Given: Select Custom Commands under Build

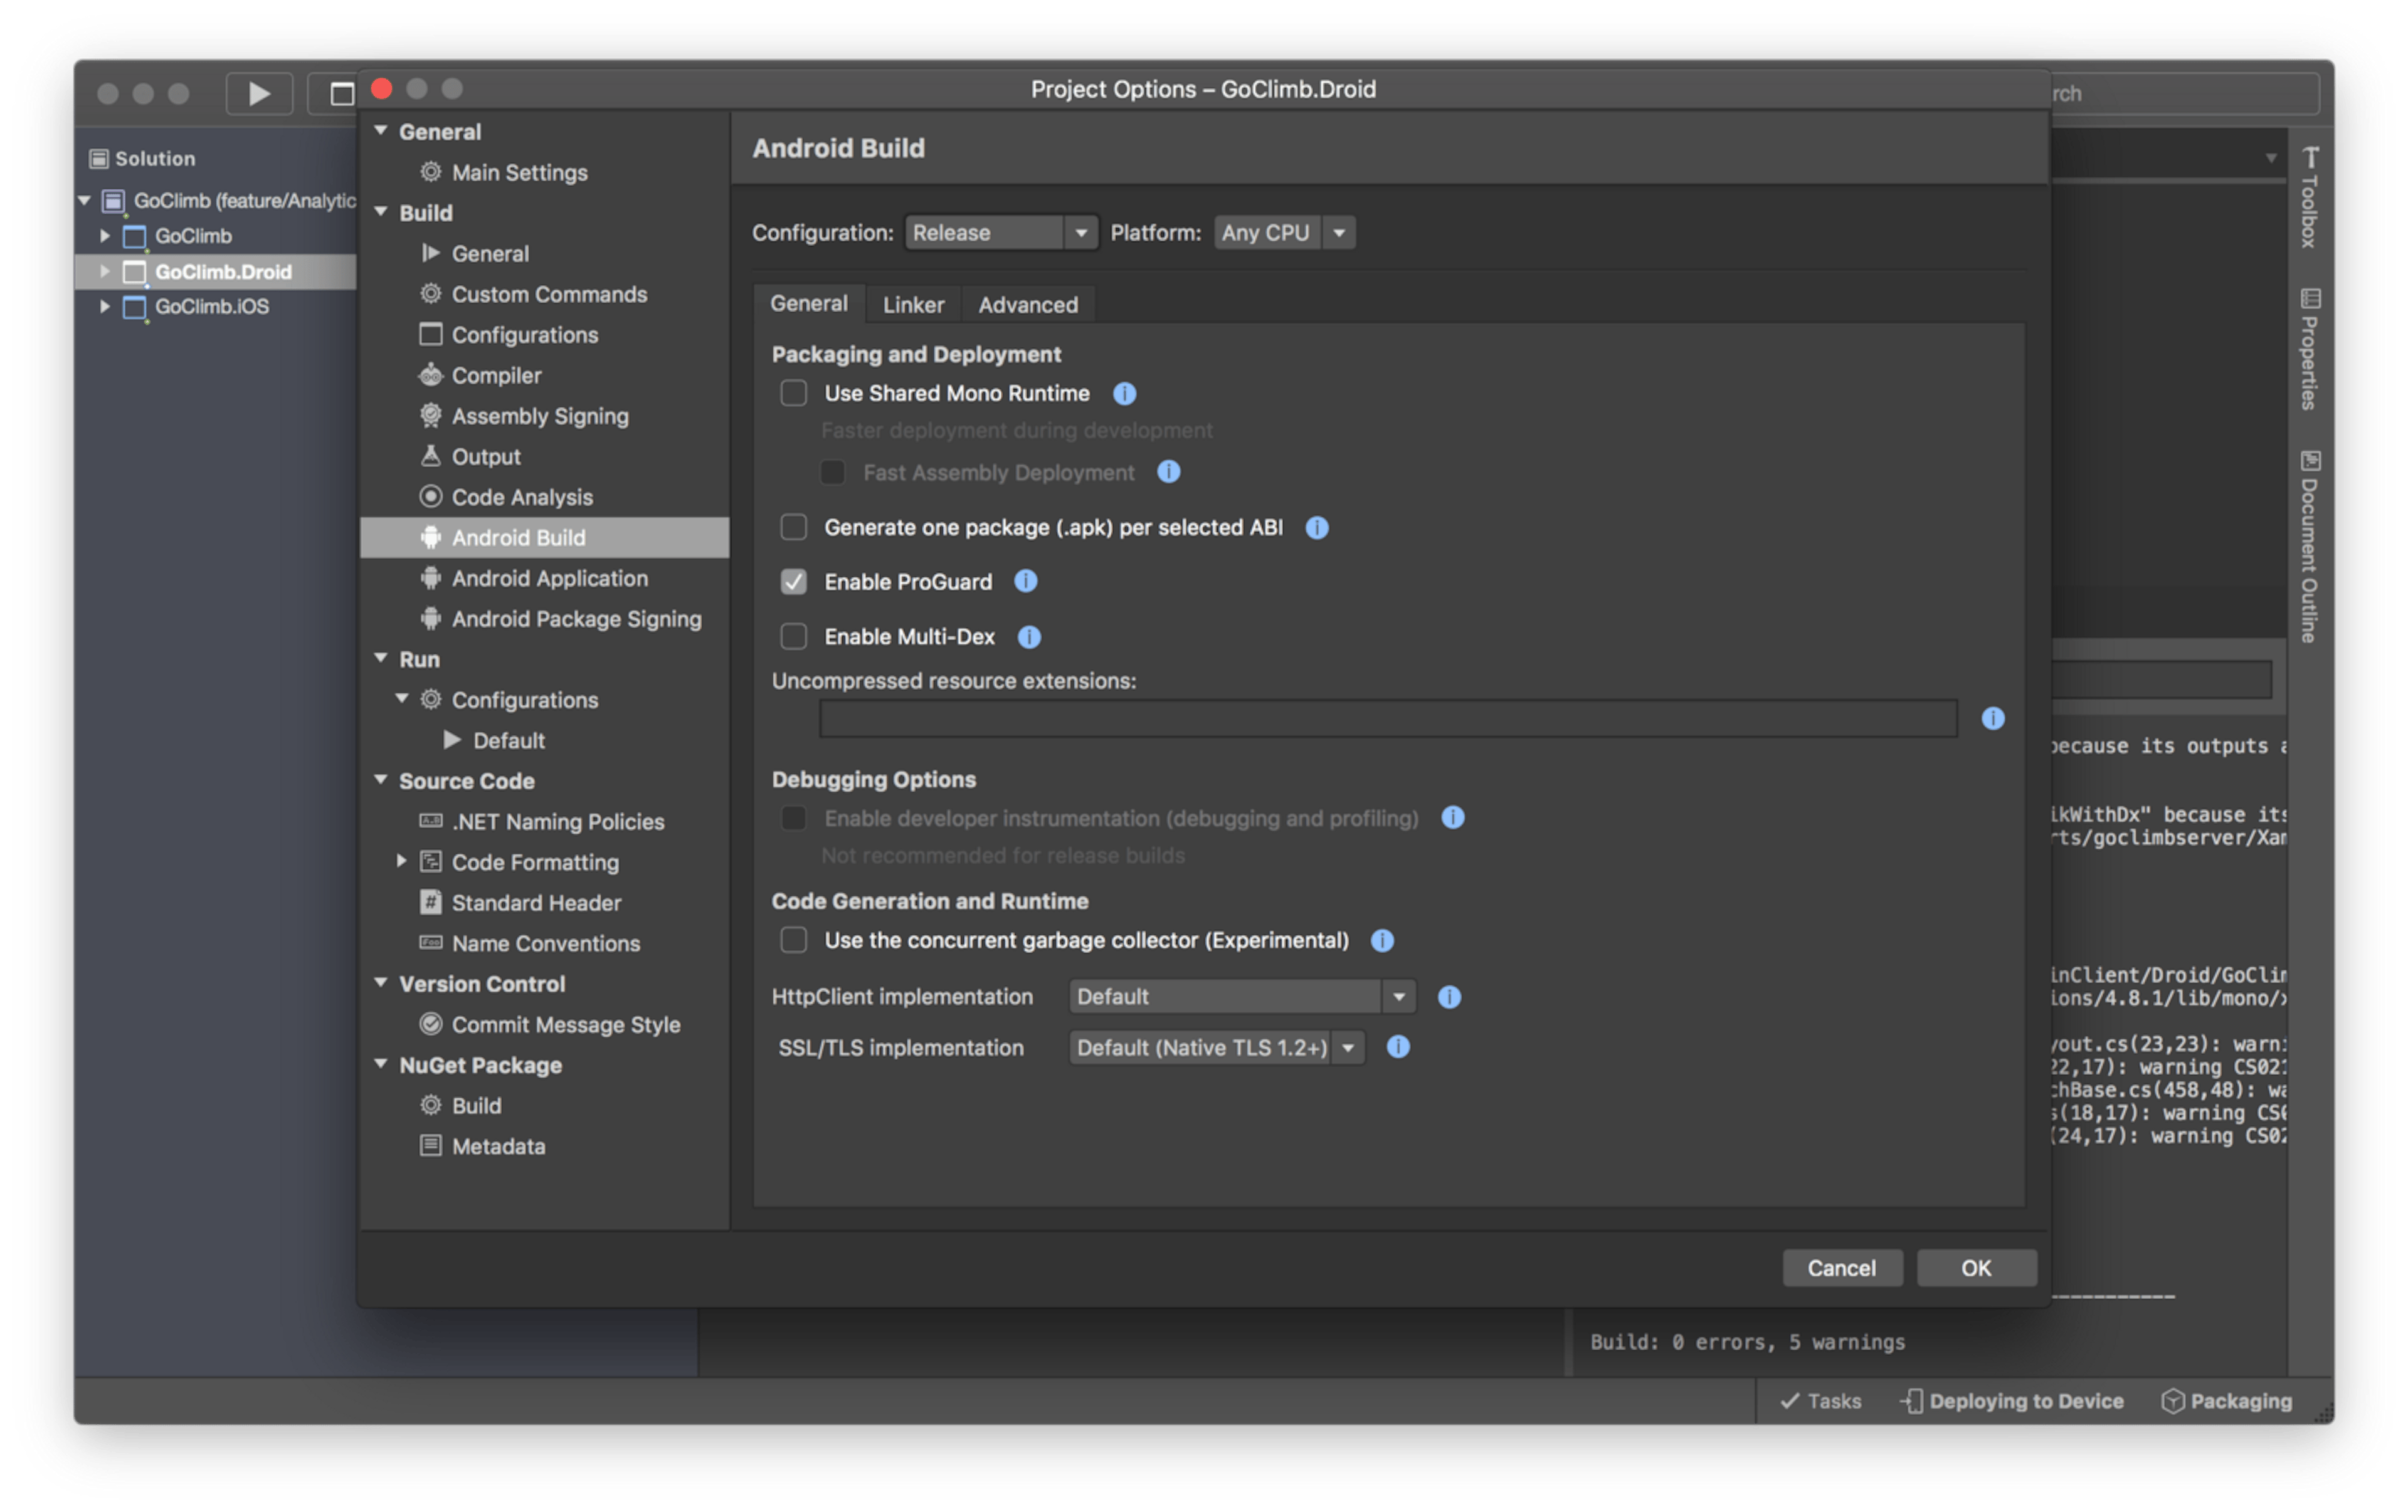Looking at the screenshot, I should tap(549, 294).
